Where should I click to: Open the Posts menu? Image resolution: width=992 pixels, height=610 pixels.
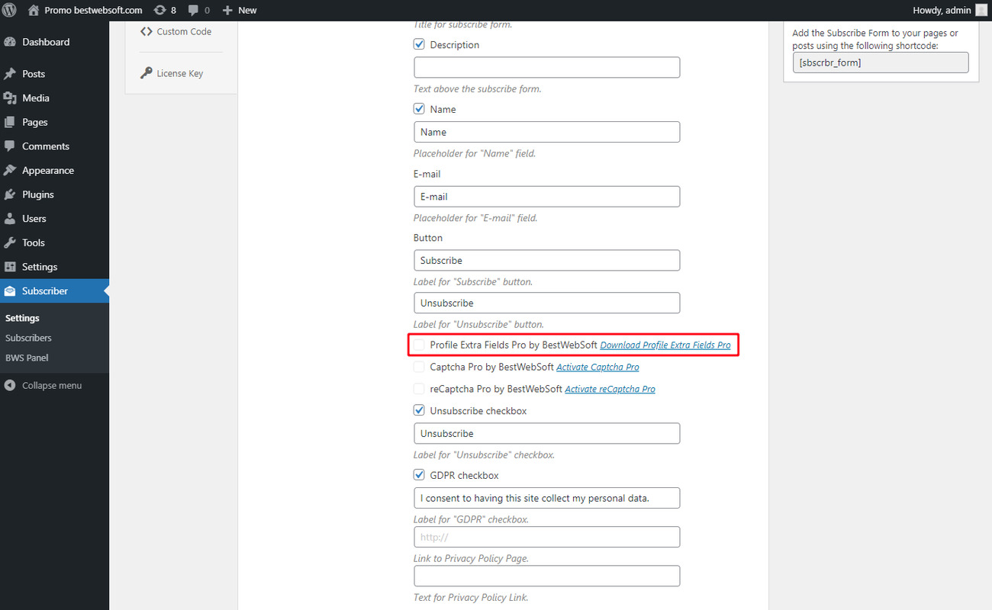[54, 74]
